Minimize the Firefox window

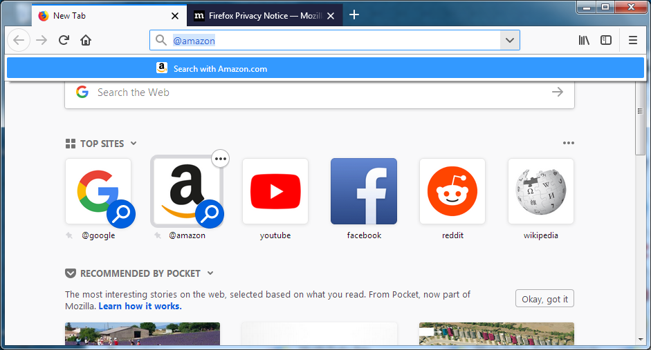(x=587, y=7)
